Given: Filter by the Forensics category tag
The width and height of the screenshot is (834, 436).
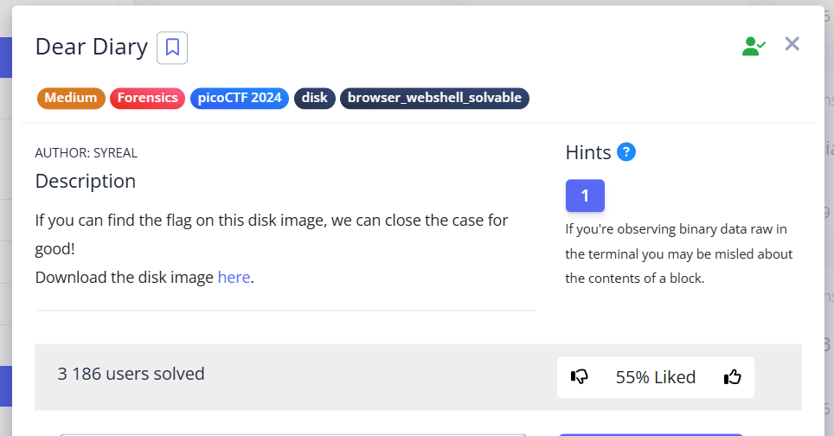Looking at the screenshot, I should pos(148,98).
